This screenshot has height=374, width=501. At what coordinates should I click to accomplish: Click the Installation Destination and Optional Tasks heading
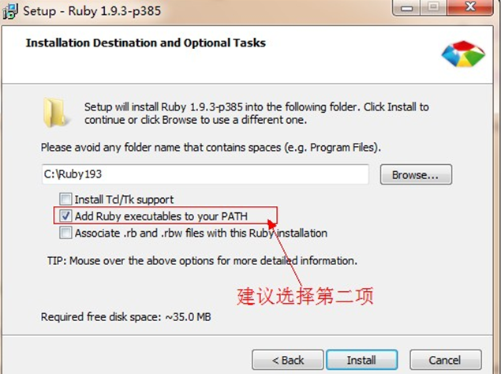pos(145,43)
